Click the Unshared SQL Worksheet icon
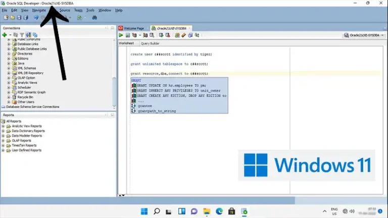The width and height of the screenshot is (388, 218). 177,35
